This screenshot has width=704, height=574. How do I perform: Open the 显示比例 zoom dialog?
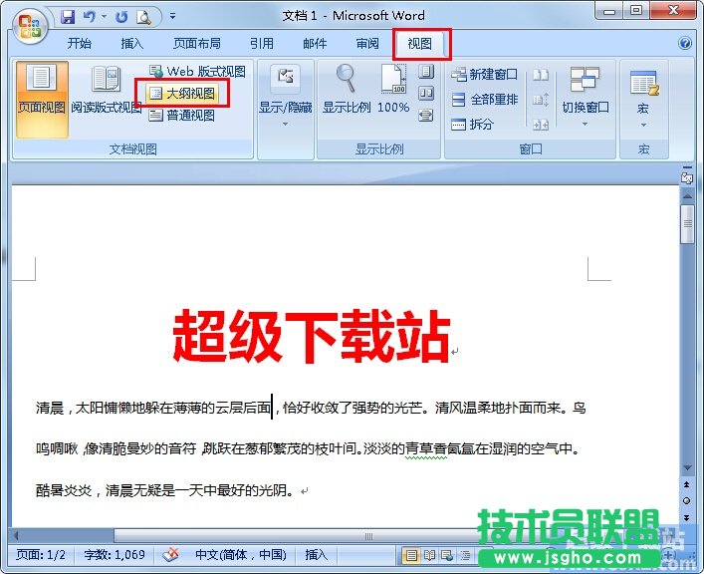tap(346, 90)
